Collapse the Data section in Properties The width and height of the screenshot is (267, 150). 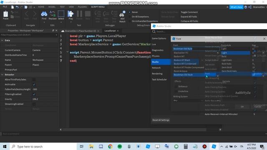click(2, 40)
